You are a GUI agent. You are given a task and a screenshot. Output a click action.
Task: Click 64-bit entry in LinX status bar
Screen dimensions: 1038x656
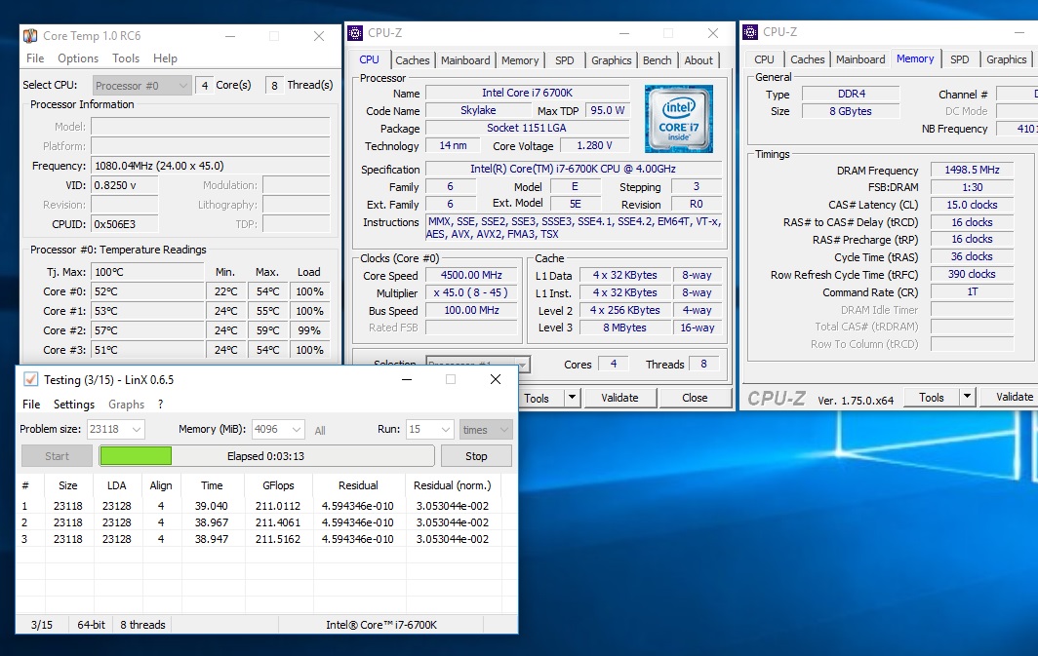click(x=92, y=624)
